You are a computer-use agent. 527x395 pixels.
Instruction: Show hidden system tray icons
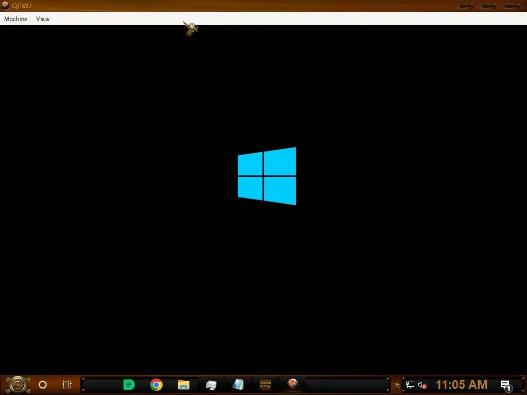coord(398,385)
